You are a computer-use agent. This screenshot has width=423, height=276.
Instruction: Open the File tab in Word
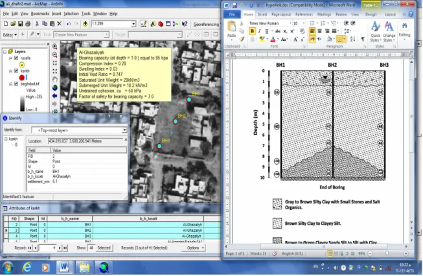coord(232,14)
